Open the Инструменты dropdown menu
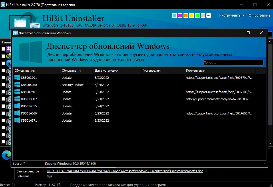This screenshot has width=273, height=187. click(x=232, y=15)
